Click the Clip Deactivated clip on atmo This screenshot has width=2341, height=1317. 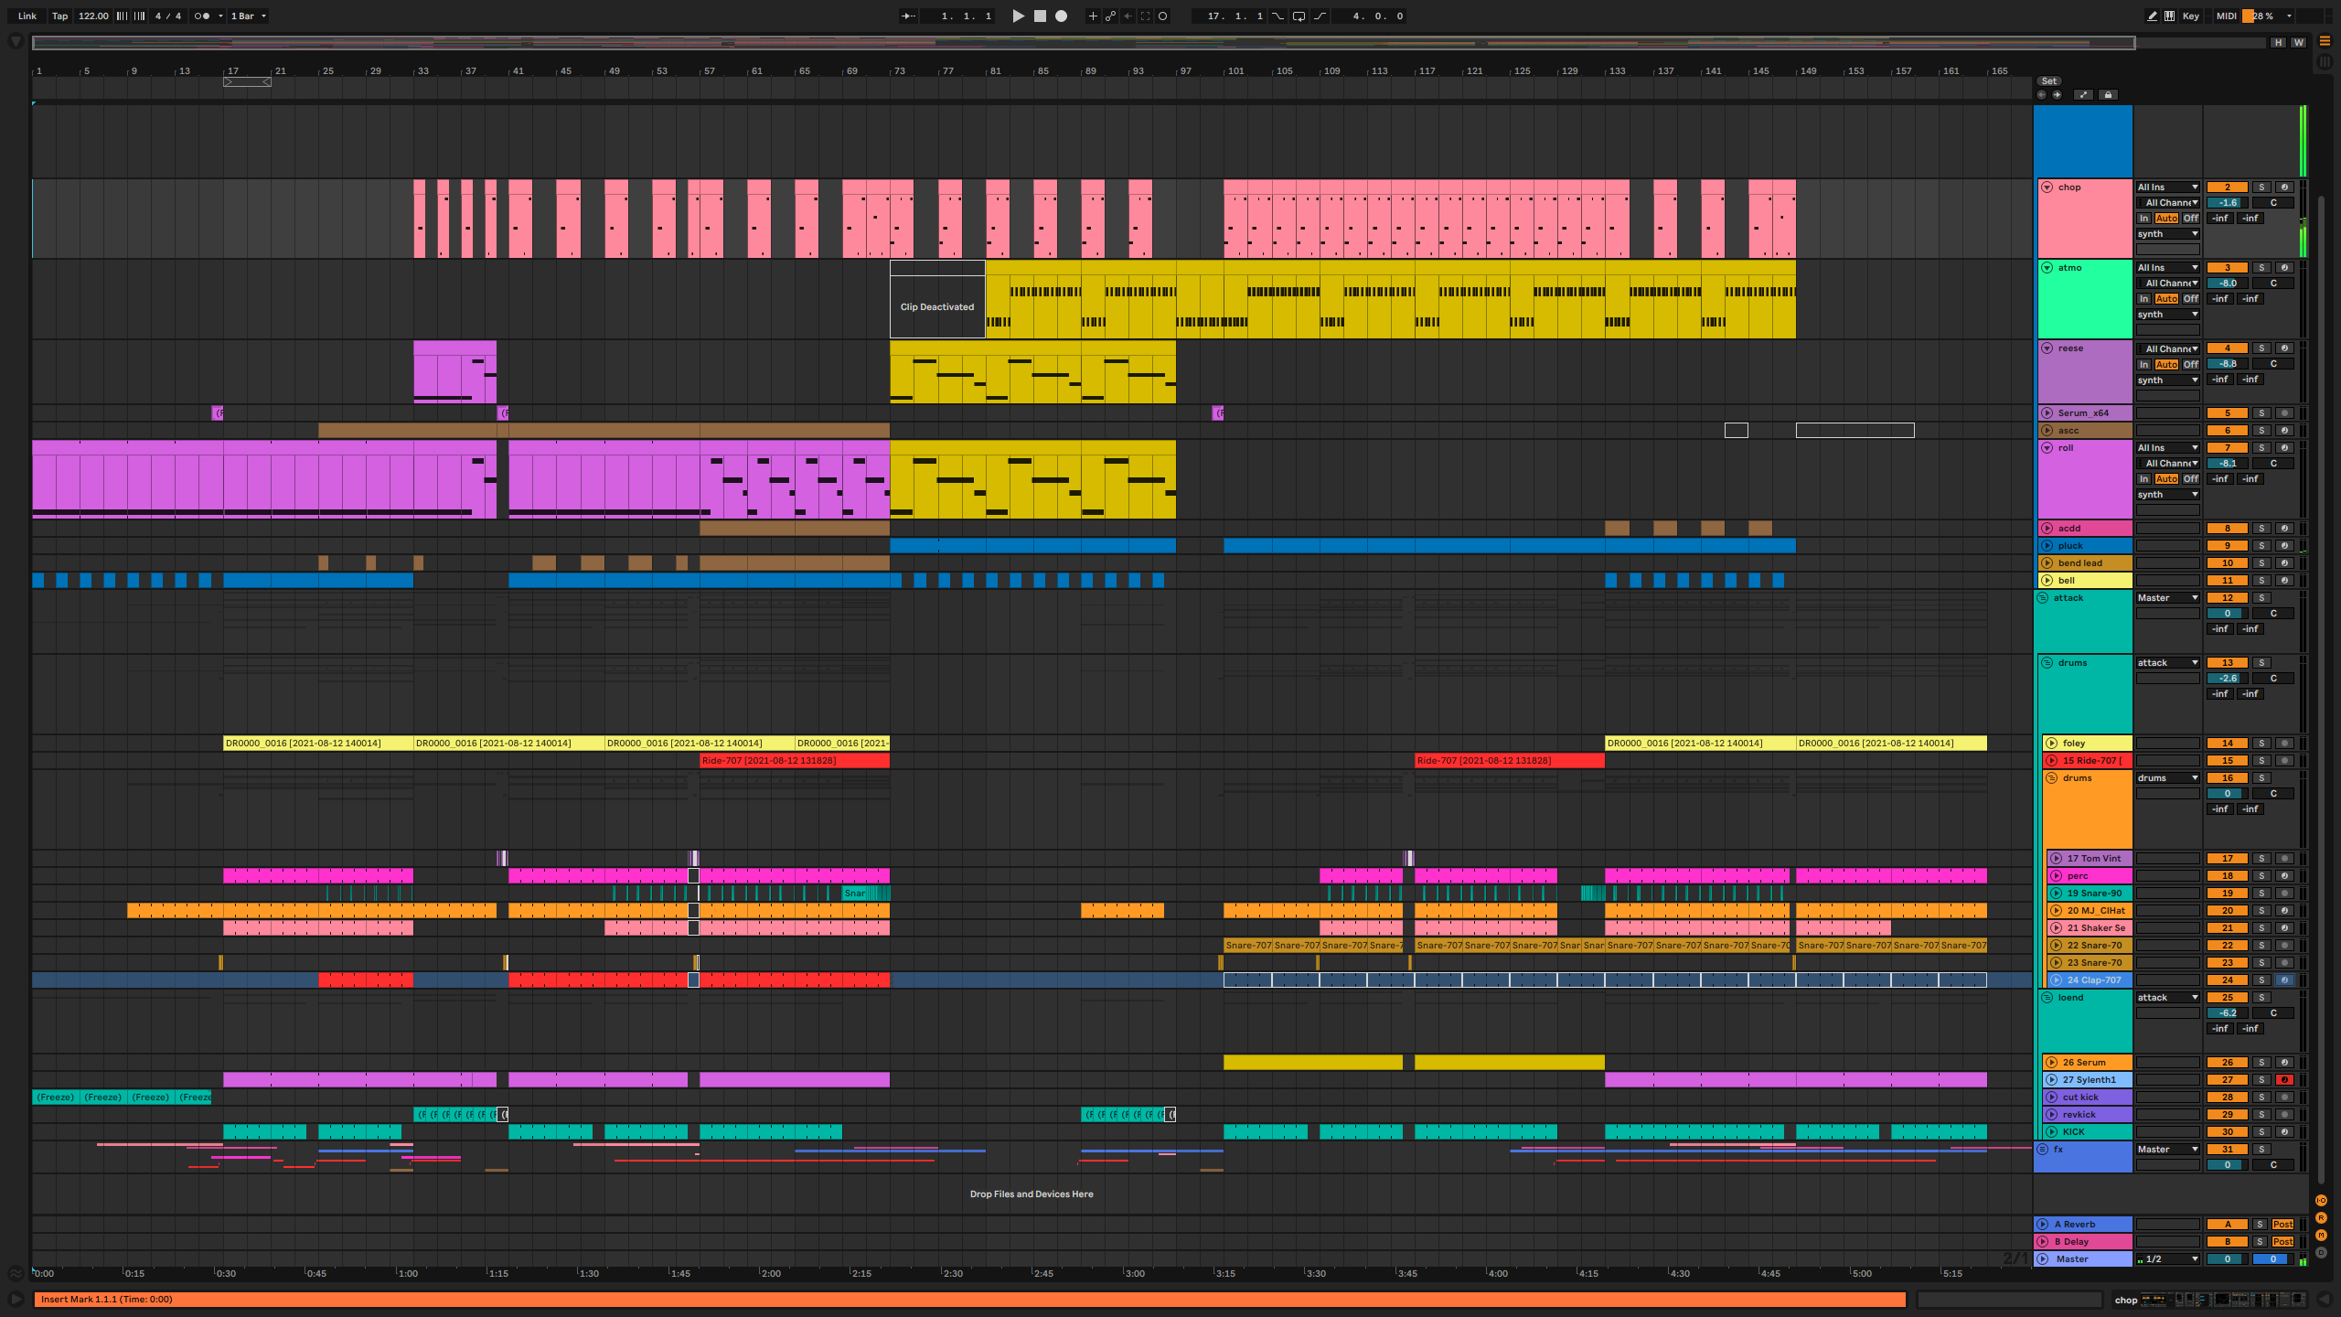pyautogui.click(x=937, y=300)
